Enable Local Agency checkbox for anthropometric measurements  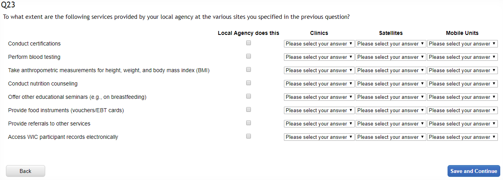pyautogui.click(x=249, y=70)
